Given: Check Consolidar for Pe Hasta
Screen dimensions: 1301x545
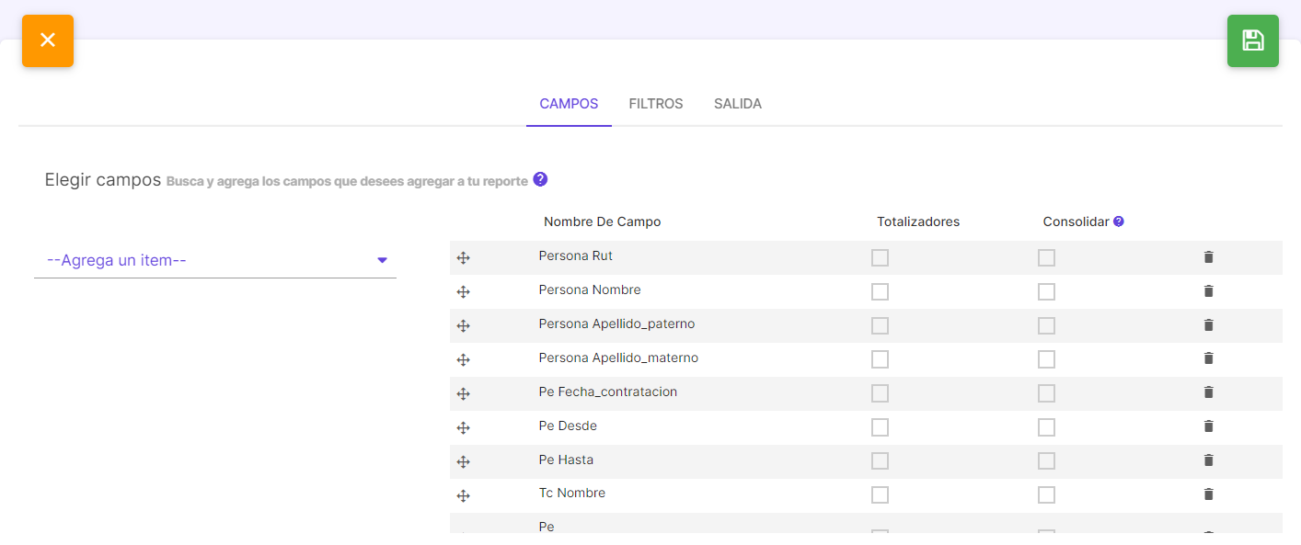Looking at the screenshot, I should tap(1046, 461).
